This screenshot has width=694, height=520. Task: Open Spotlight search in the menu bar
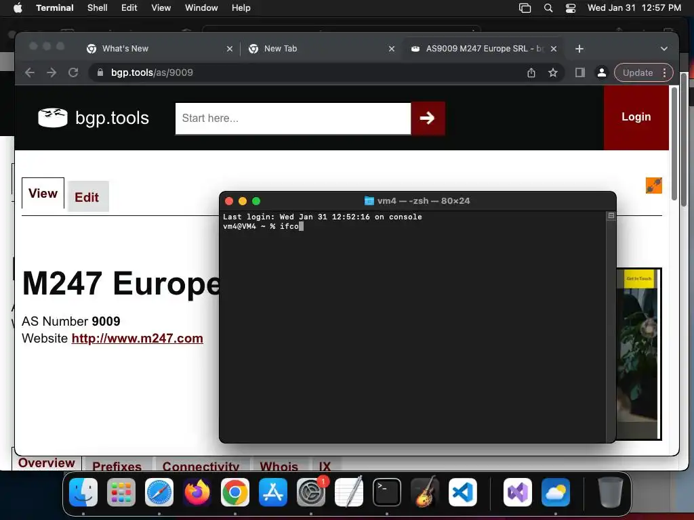(548, 8)
